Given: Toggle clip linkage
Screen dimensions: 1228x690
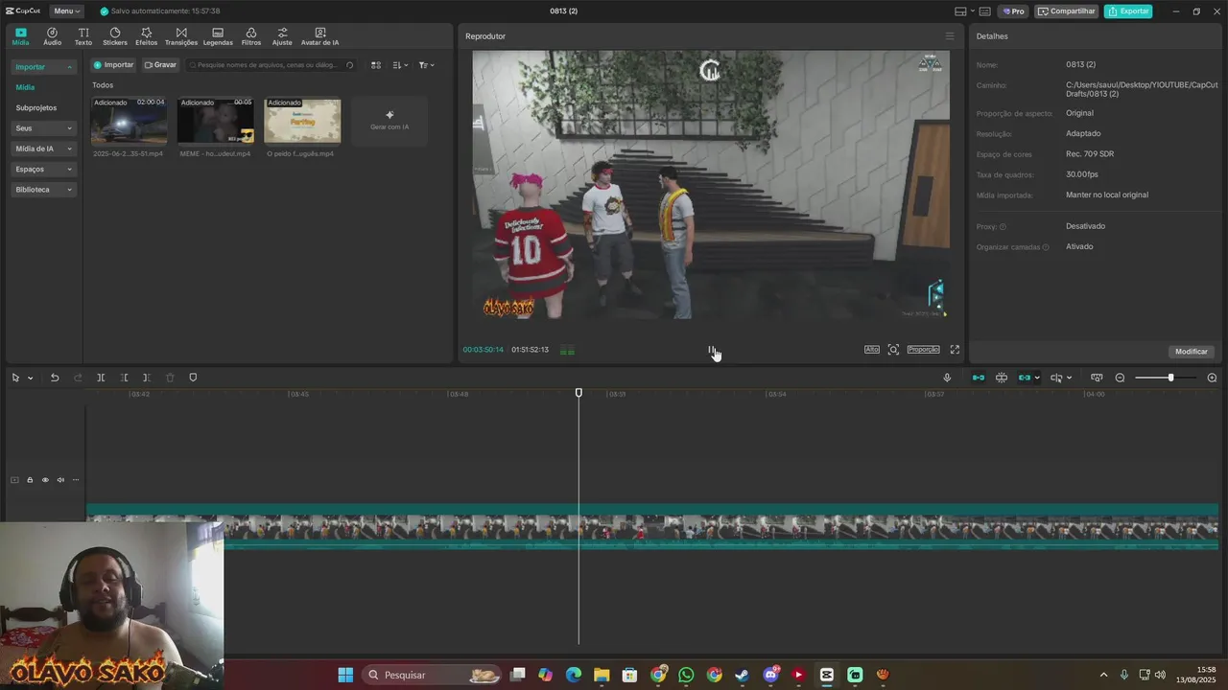Looking at the screenshot, I should point(1025,378).
